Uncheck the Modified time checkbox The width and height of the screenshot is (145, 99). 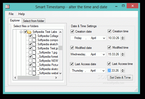point(109,48)
